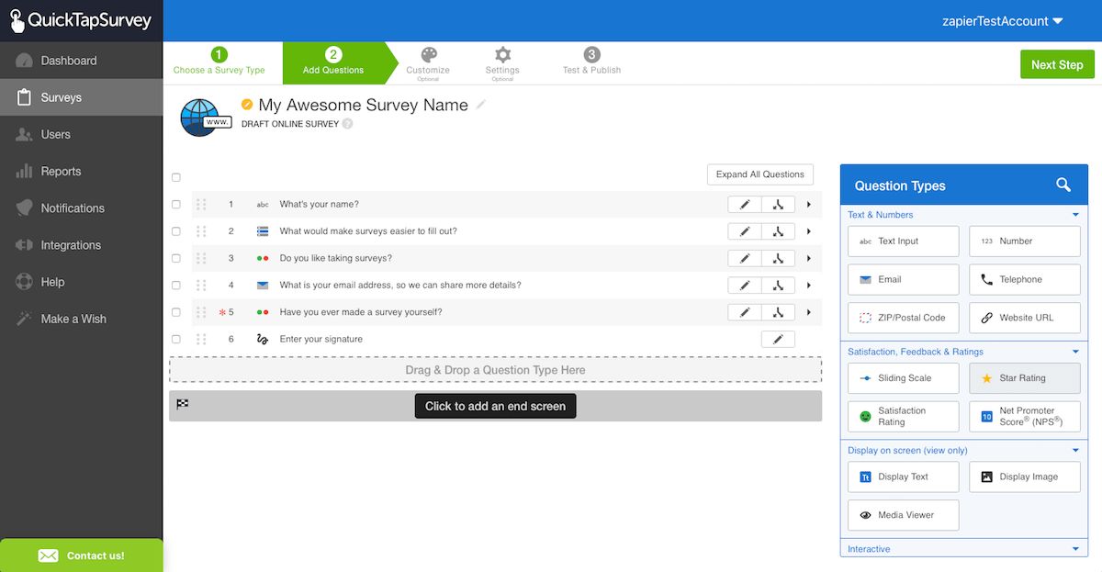Choose the Sliding Scale question type

tap(903, 378)
